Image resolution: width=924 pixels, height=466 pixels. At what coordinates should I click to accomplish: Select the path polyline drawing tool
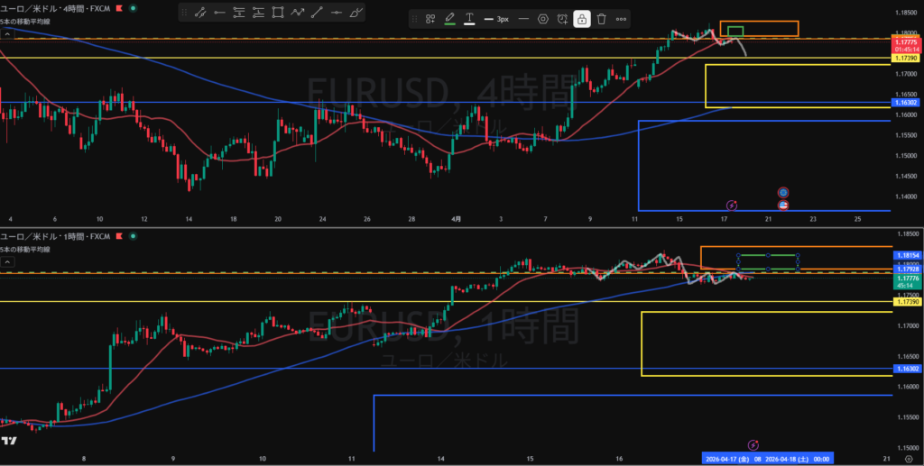(x=297, y=13)
